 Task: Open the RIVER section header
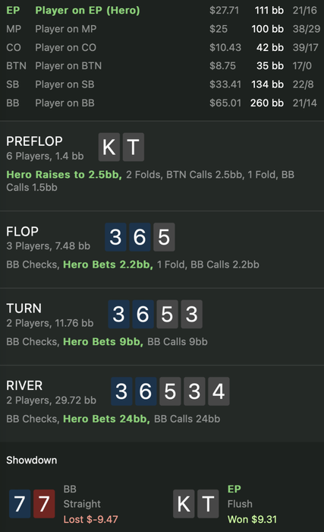(x=24, y=385)
